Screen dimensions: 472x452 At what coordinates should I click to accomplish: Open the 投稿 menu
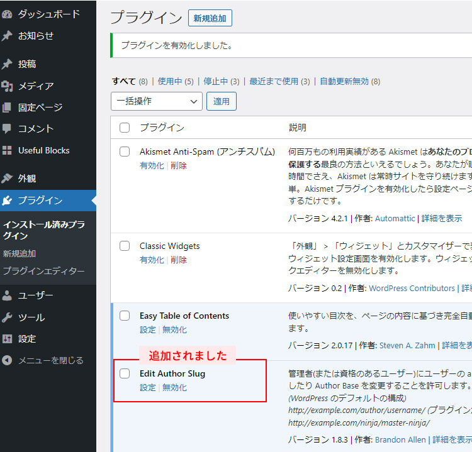27,63
